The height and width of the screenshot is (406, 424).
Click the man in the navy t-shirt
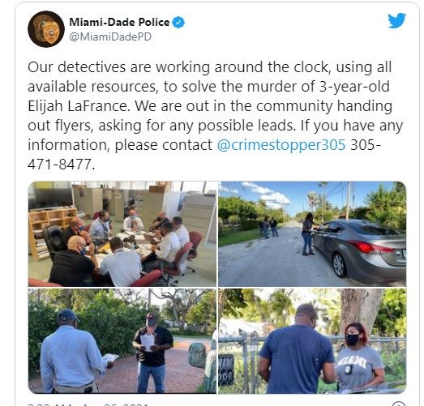coord(297,350)
